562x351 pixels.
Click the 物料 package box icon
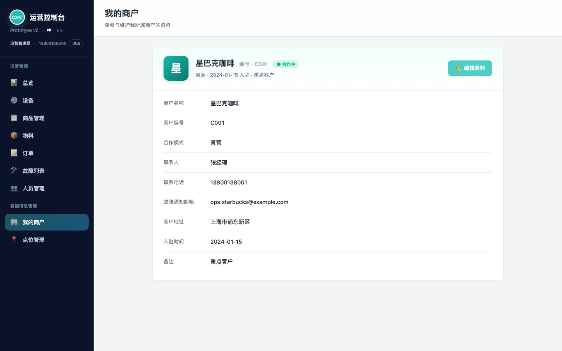coord(14,135)
